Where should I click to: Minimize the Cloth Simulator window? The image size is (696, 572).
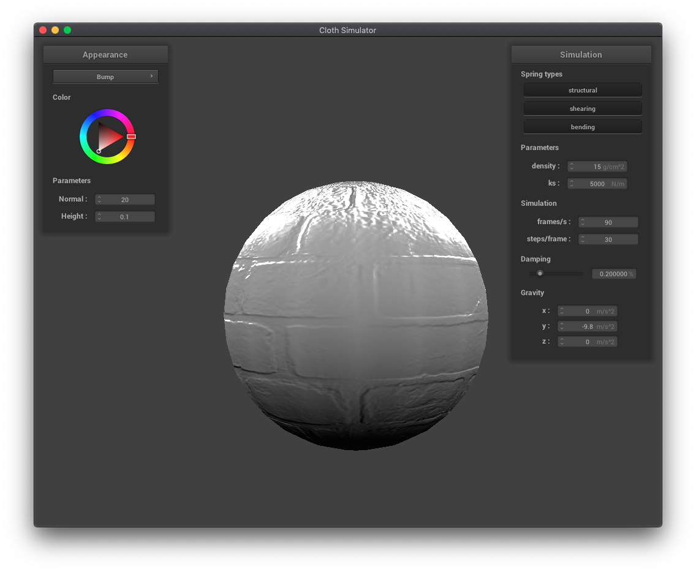coord(55,30)
